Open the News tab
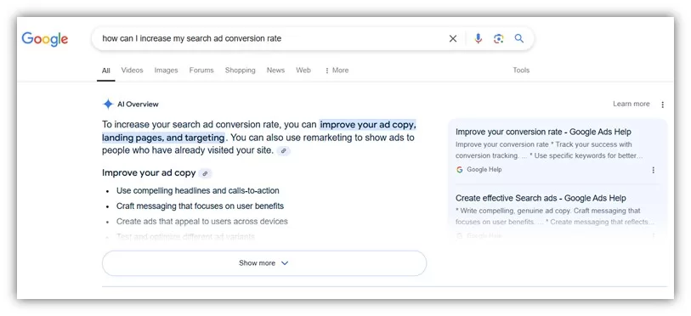 pyautogui.click(x=275, y=70)
